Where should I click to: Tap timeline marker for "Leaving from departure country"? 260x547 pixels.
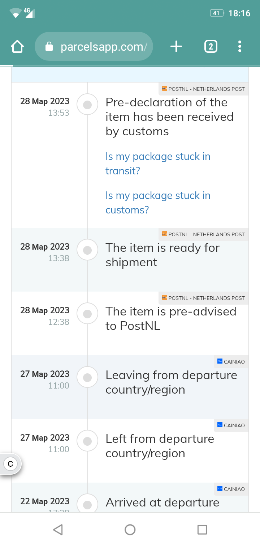[87, 377]
